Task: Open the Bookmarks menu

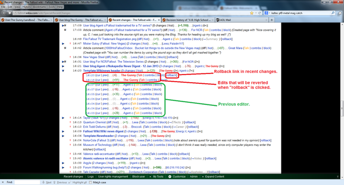Action: pos(40,7)
